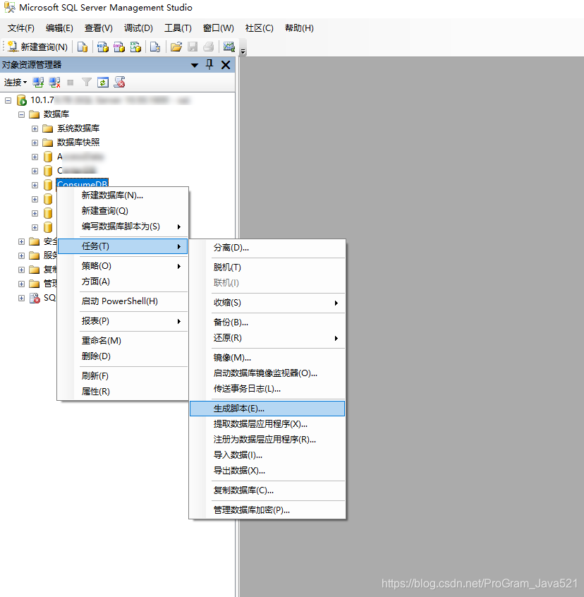Expand the 系统数据库 folder
Screen dimensions: 584x597
click(35, 128)
